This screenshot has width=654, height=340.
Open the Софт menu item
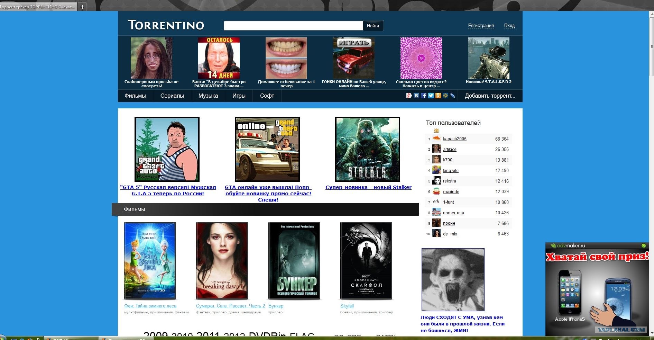tap(267, 96)
